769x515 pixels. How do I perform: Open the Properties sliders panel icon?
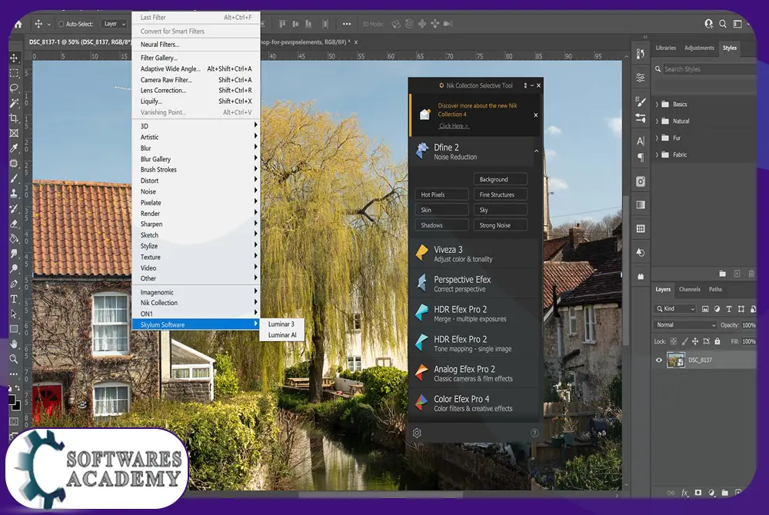(640, 78)
